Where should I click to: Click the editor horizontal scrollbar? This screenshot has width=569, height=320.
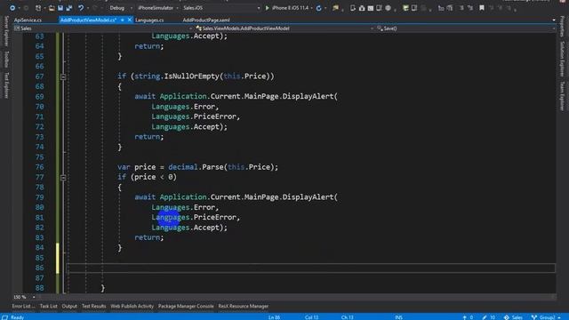296,297
